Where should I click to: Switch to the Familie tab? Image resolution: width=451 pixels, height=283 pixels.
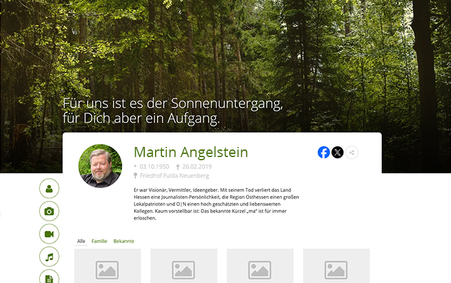[99, 241]
